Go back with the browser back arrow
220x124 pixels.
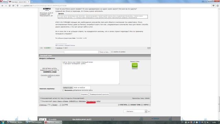2,6
